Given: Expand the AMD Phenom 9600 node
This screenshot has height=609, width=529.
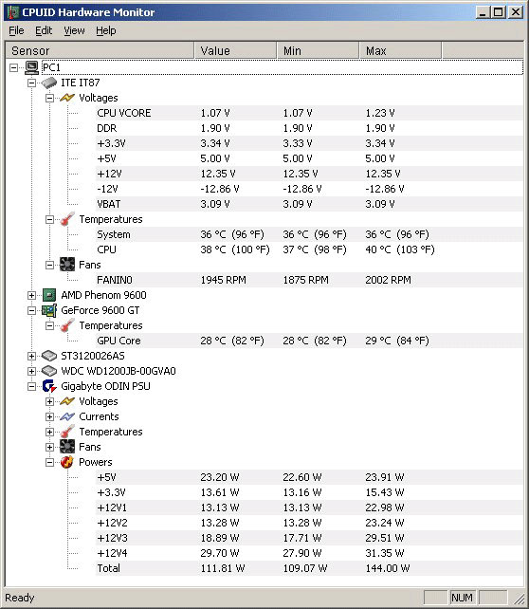Looking at the screenshot, I should click(x=32, y=296).
